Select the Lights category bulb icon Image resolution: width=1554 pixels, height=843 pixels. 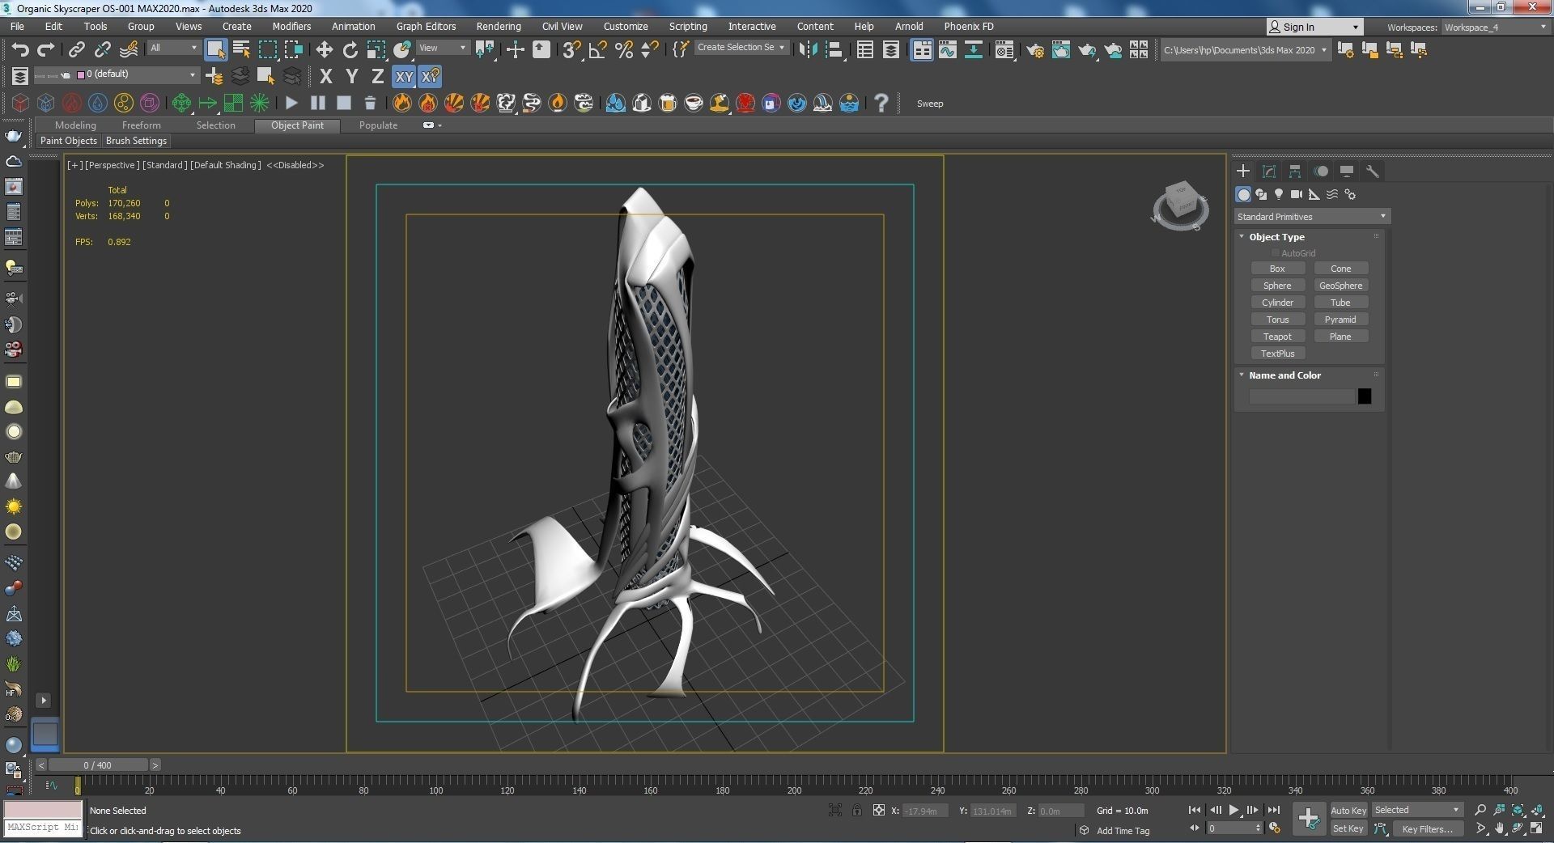[x=1279, y=194]
